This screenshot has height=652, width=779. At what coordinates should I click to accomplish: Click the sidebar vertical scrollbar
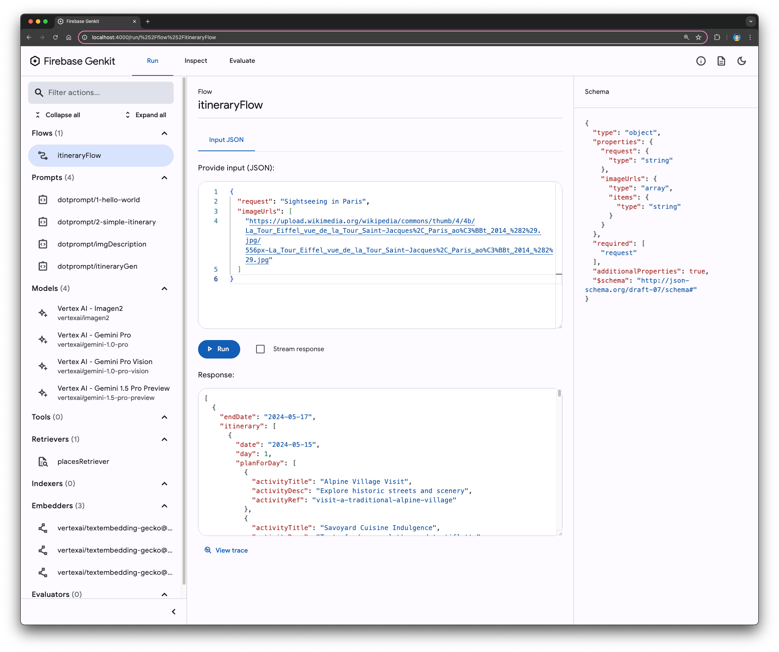click(x=184, y=331)
